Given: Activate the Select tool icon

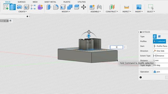Looking at the screenshot, I should tap(151, 7).
